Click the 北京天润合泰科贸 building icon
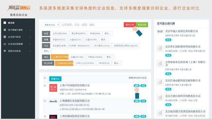This screenshot has height=120, width=212. click(160, 98)
